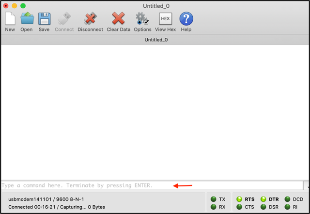This screenshot has height=214, width=310.
Task: Toggle the DTR signal LED
Action: click(263, 199)
